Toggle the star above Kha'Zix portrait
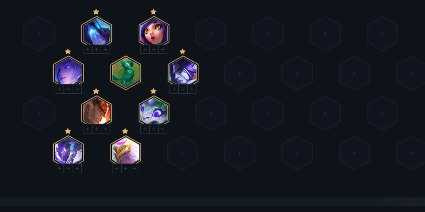Viewport: 425px width, 212px height. tap(96, 12)
